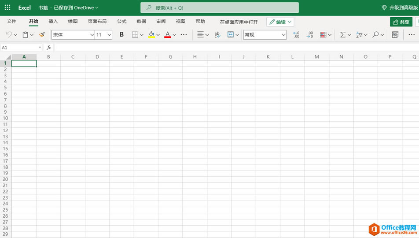Select row 25 header
Screen dimensions: 419x238
(5, 210)
